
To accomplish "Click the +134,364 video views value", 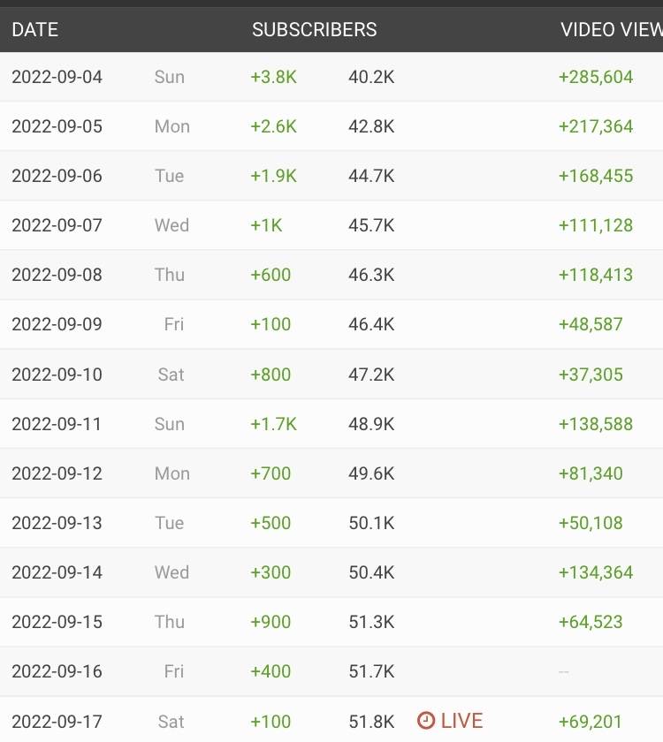I will (596, 572).
